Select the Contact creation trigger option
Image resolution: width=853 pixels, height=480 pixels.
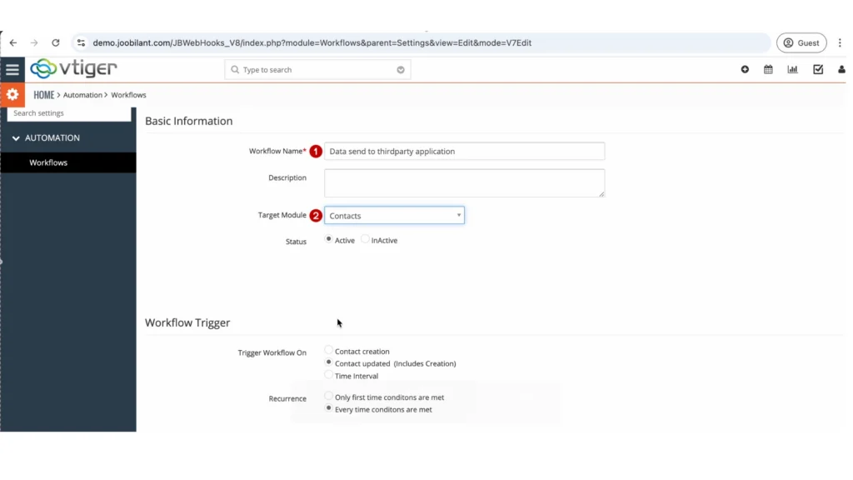[329, 351]
